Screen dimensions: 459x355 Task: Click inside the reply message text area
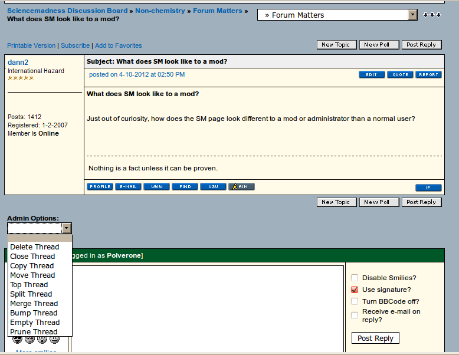[206, 307]
